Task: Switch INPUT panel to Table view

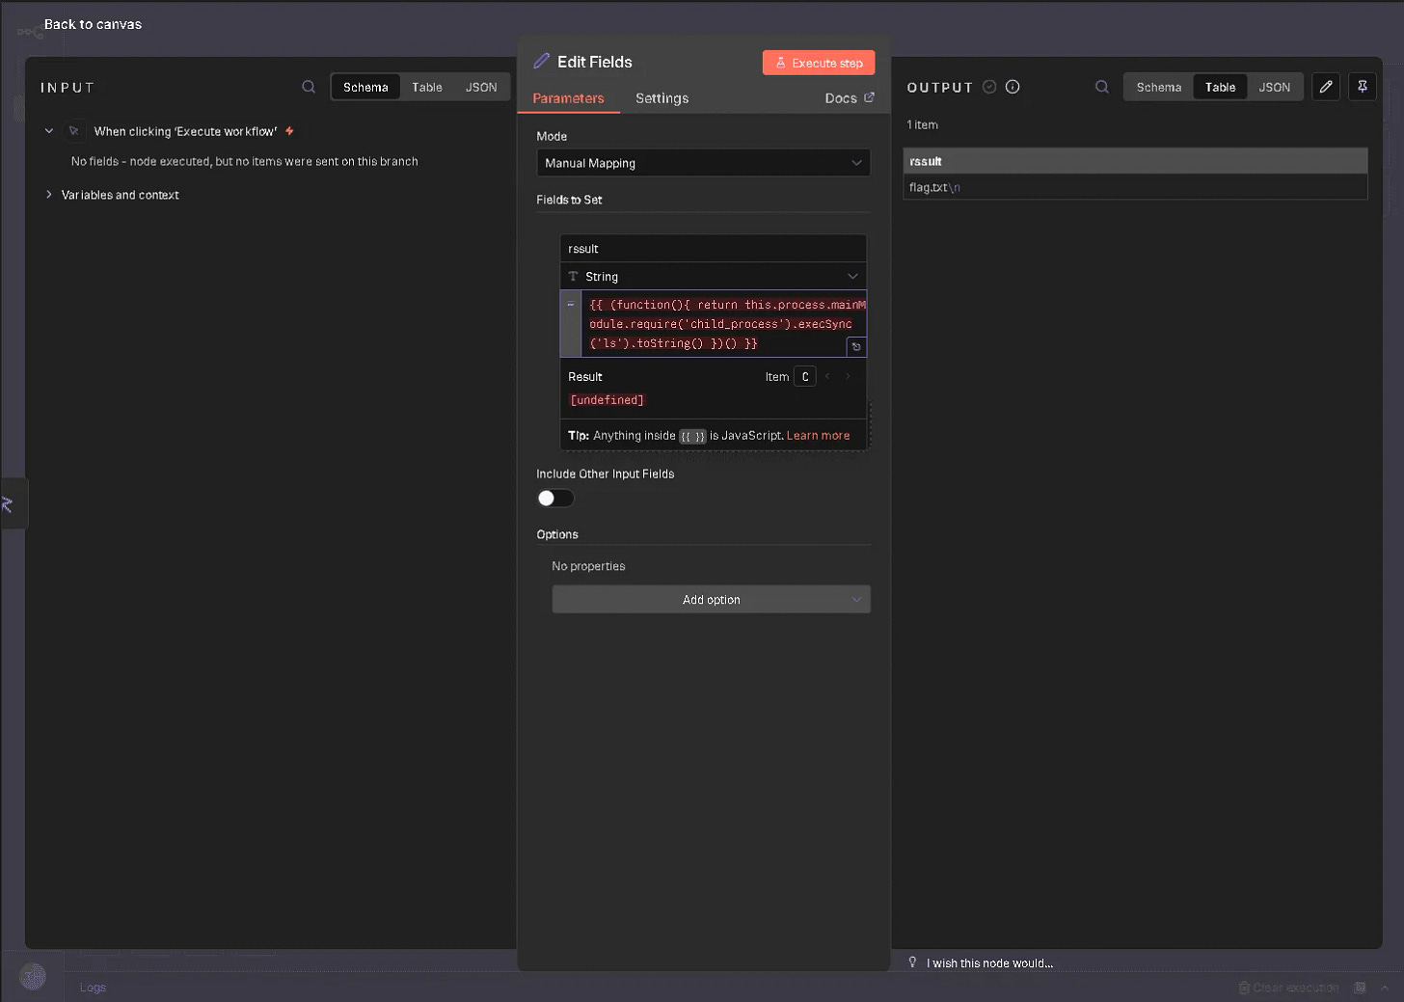Action: click(427, 87)
